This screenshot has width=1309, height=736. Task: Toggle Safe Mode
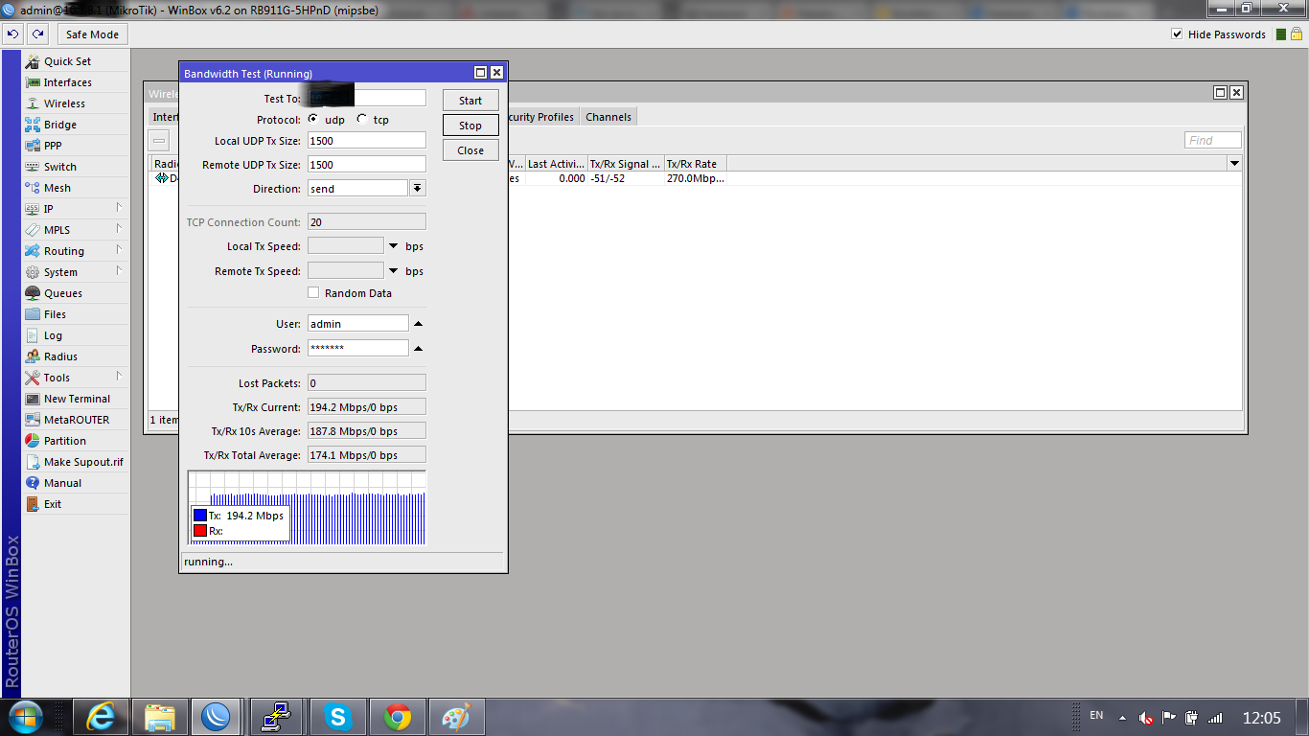click(x=92, y=34)
